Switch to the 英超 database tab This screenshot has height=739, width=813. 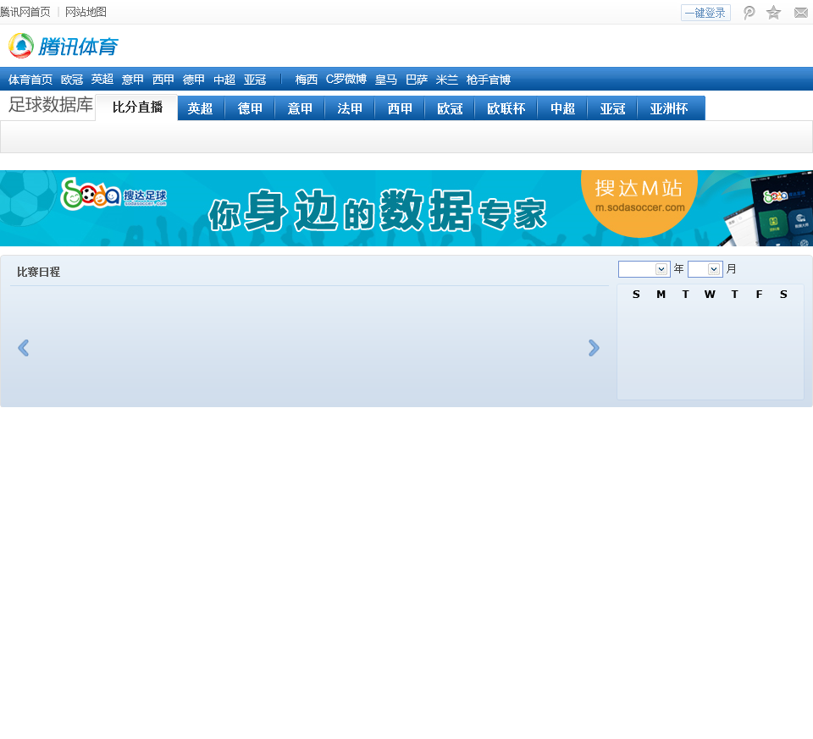tap(200, 108)
